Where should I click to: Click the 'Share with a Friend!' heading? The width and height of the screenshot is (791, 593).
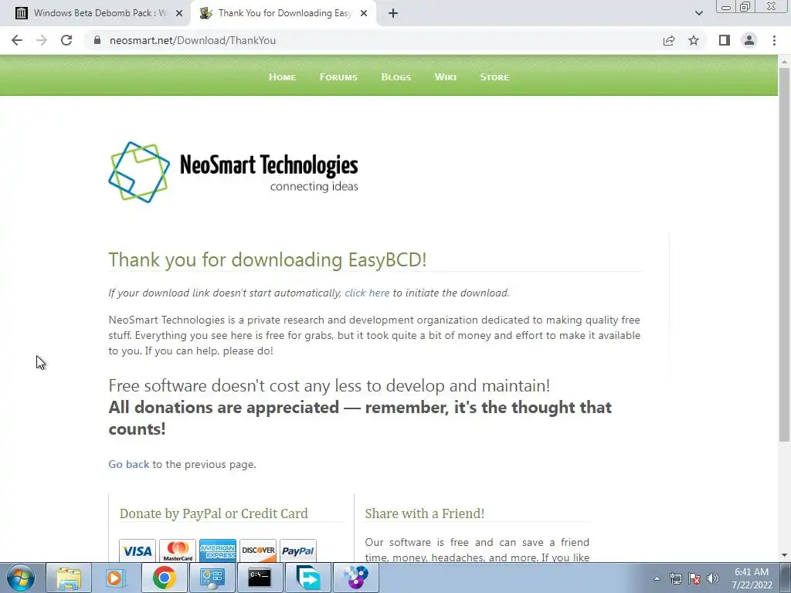pyautogui.click(x=424, y=513)
